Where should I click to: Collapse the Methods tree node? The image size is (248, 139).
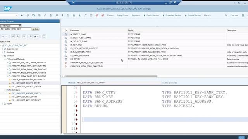pos(3,56)
